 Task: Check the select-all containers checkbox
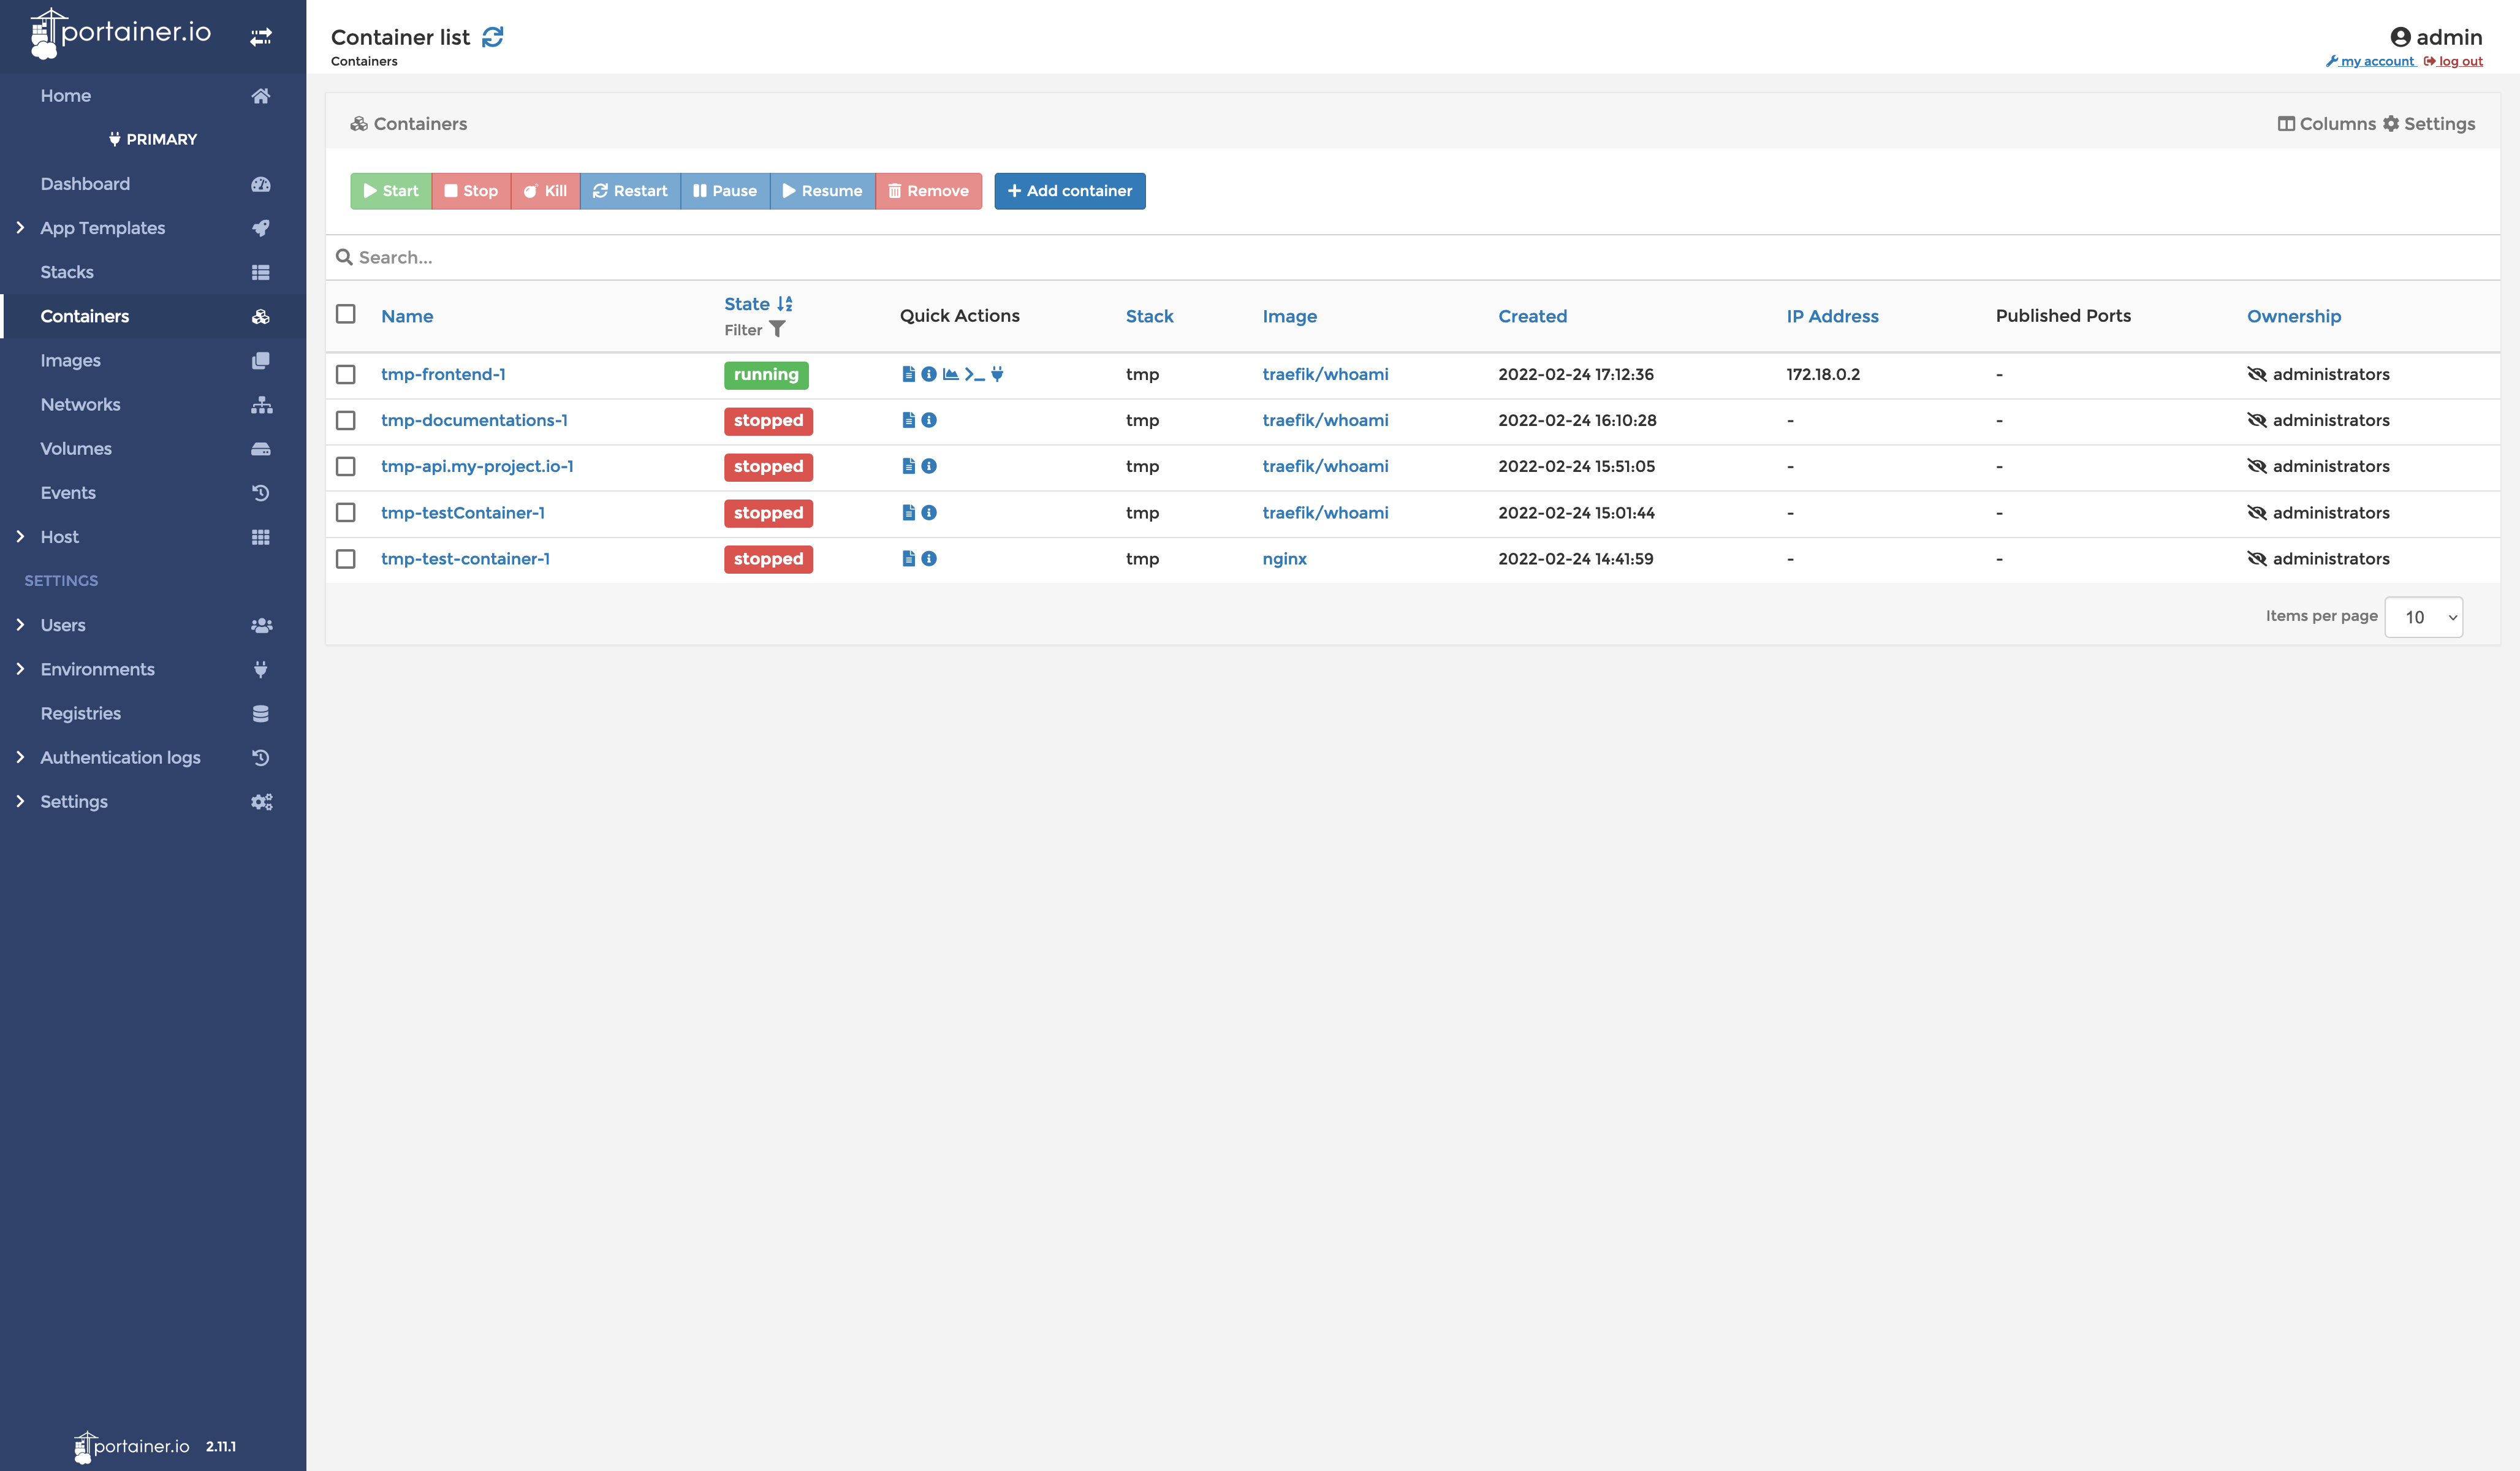(346, 313)
